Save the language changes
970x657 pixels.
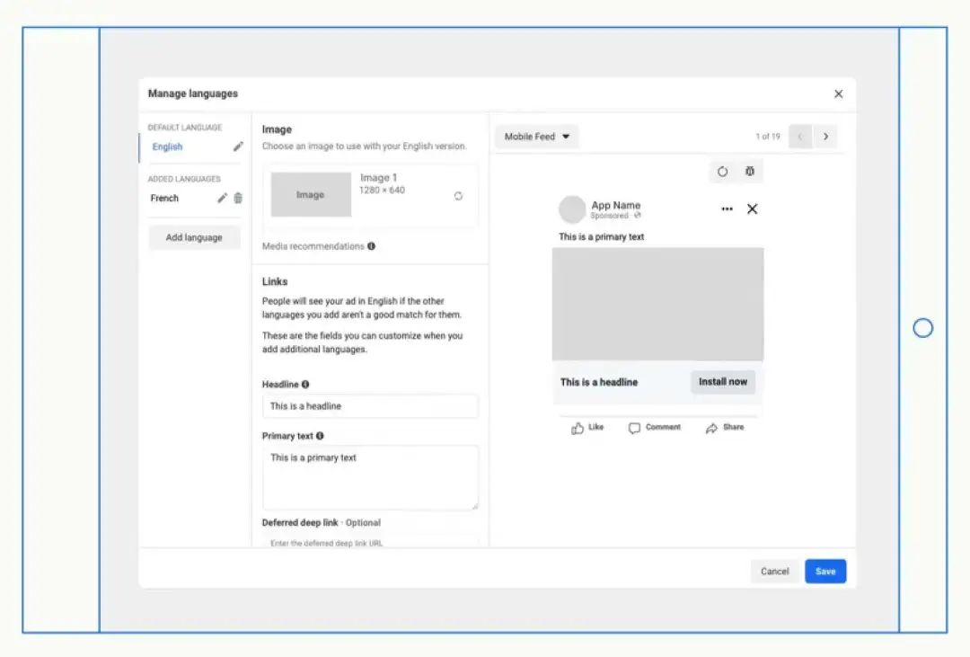click(825, 572)
